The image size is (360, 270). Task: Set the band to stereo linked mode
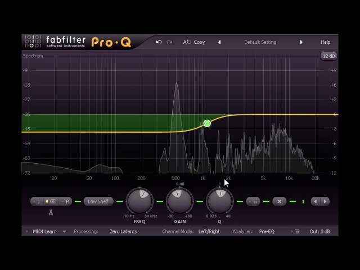[51, 201]
